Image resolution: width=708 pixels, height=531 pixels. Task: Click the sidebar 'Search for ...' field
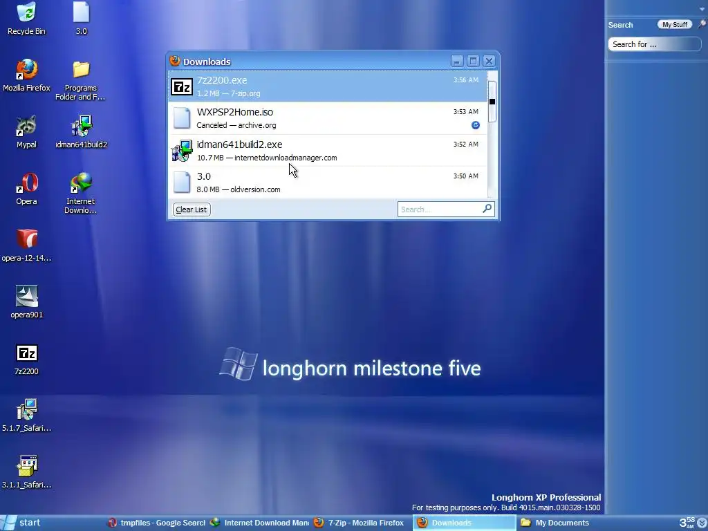654,44
